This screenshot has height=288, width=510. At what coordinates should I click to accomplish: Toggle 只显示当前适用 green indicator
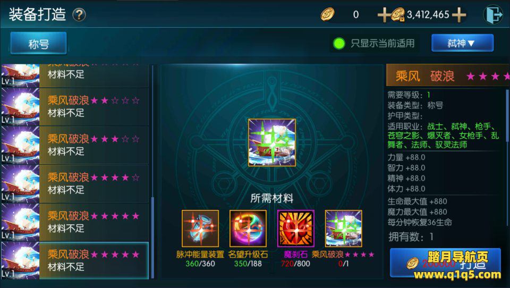tap(339, 43)
